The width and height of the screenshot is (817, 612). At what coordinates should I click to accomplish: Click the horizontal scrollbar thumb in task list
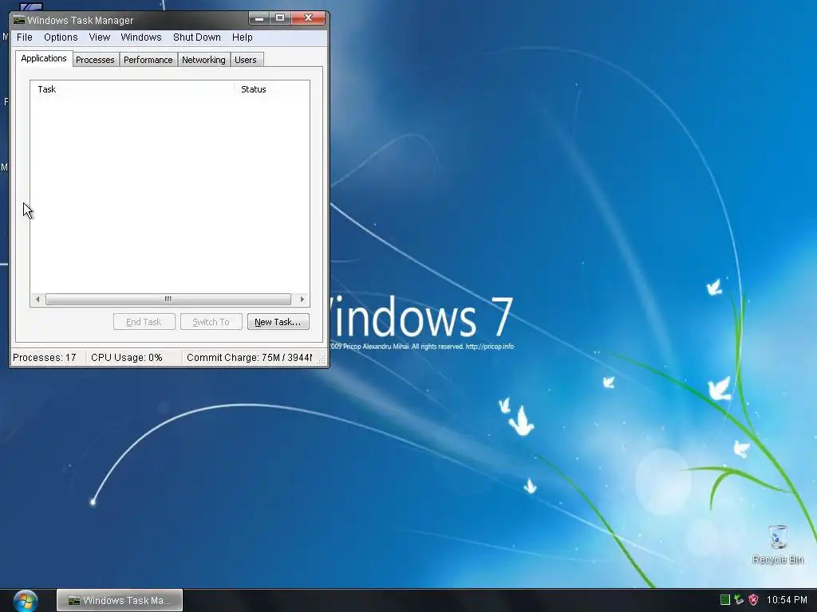click(168, 300)
